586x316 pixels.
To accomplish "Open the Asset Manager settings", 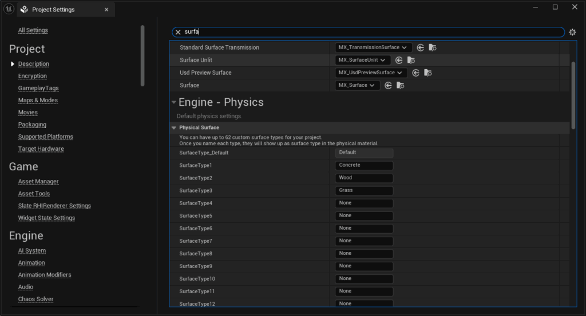I will 38,182.
